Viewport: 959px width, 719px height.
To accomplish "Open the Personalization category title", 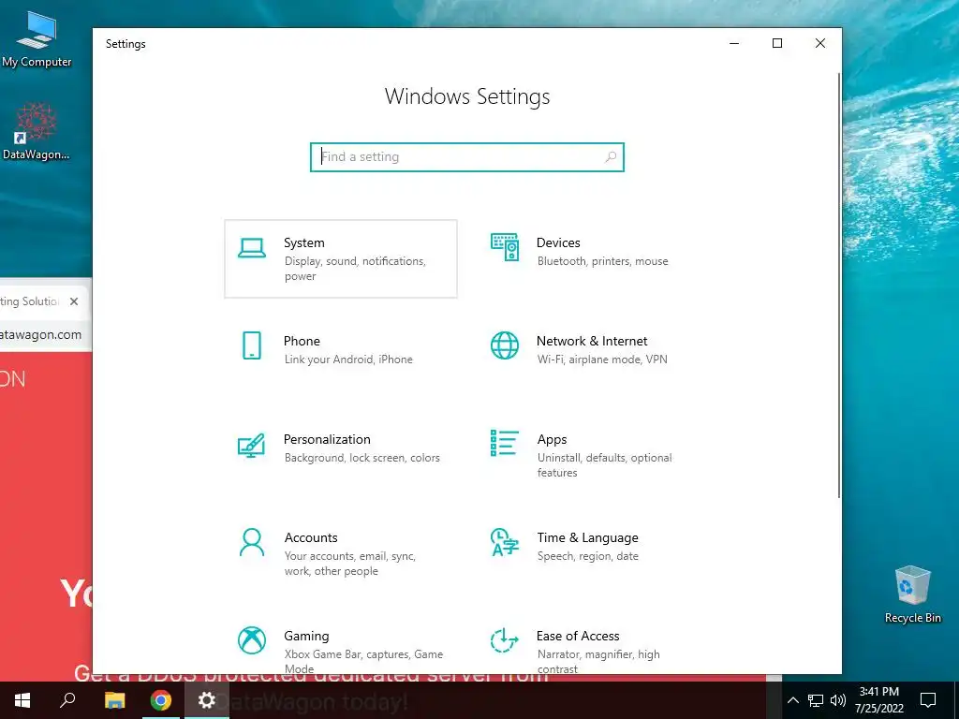I will click(x=327, y=440).
